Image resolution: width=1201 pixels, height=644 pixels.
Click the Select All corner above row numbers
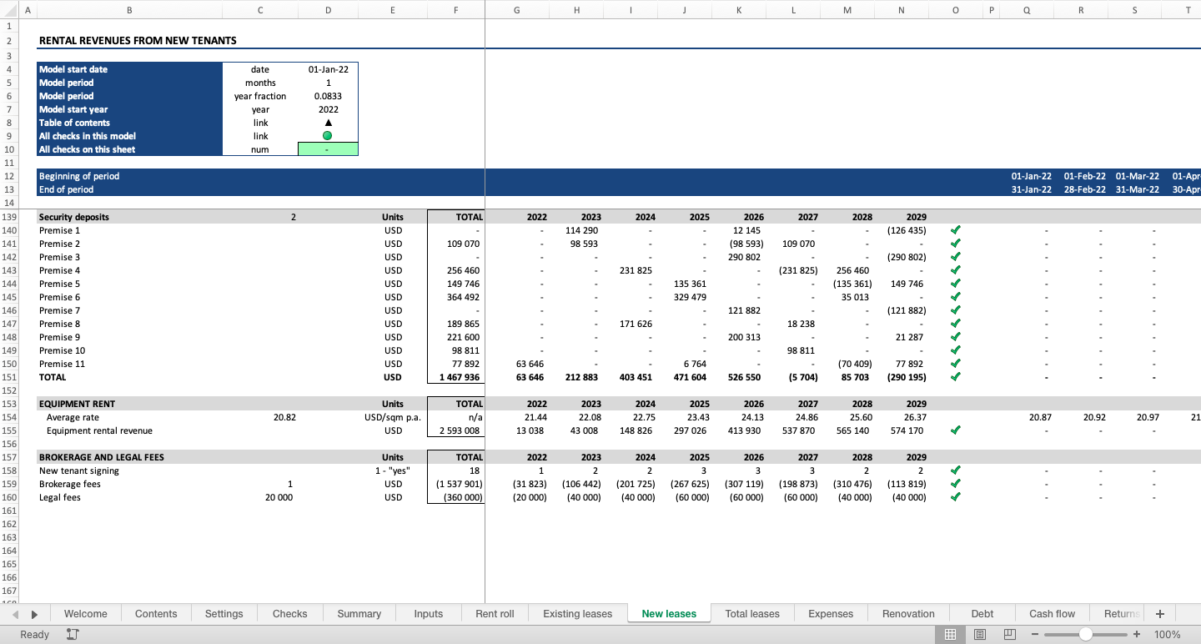pos(9,10)
